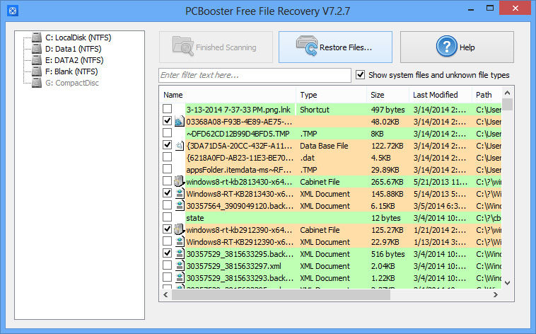Click the horizontal scrollbar right arrow
The width and height of the screenshot is (536, 334).
[495, 294]
